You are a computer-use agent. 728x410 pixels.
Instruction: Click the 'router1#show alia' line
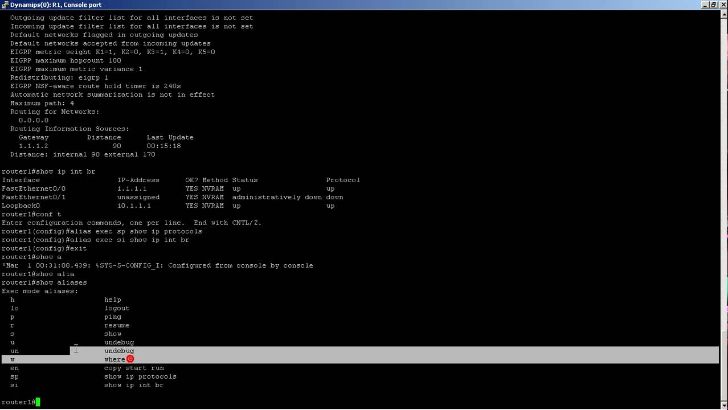pos(38,274)
